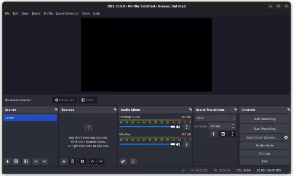Remove selected scene using trash icon
Image resolution: width=293 pixels, height=176 pixels.
coord(16,161)
